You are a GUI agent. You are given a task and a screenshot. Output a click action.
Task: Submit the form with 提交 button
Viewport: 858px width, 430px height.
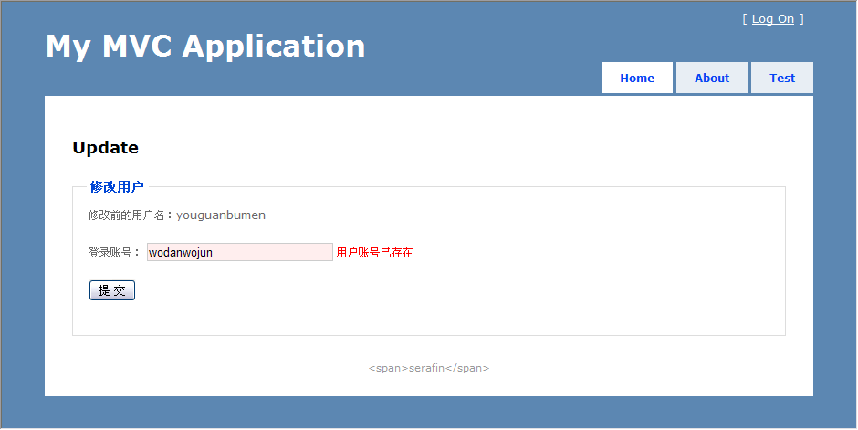coord(112,290)
